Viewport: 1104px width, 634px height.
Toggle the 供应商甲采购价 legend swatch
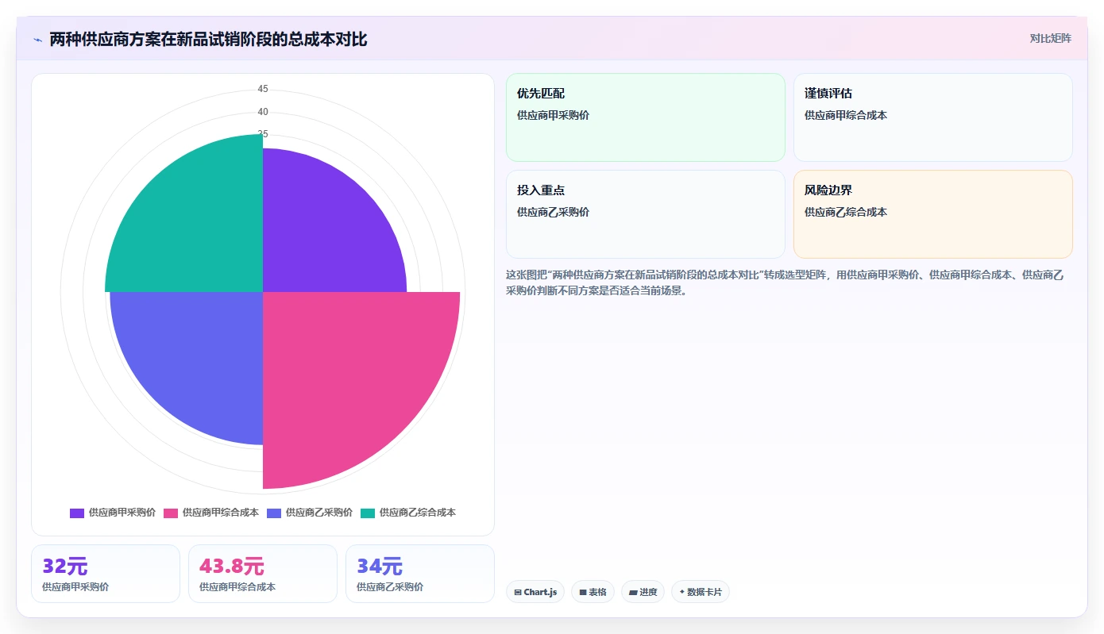pos(77,513)
